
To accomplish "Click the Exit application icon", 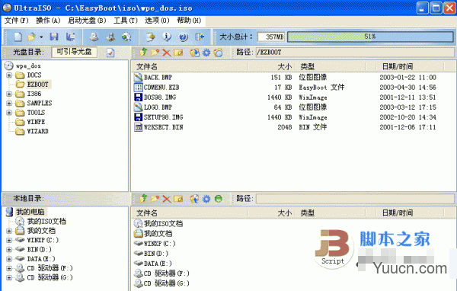I will tap(200, 37).
